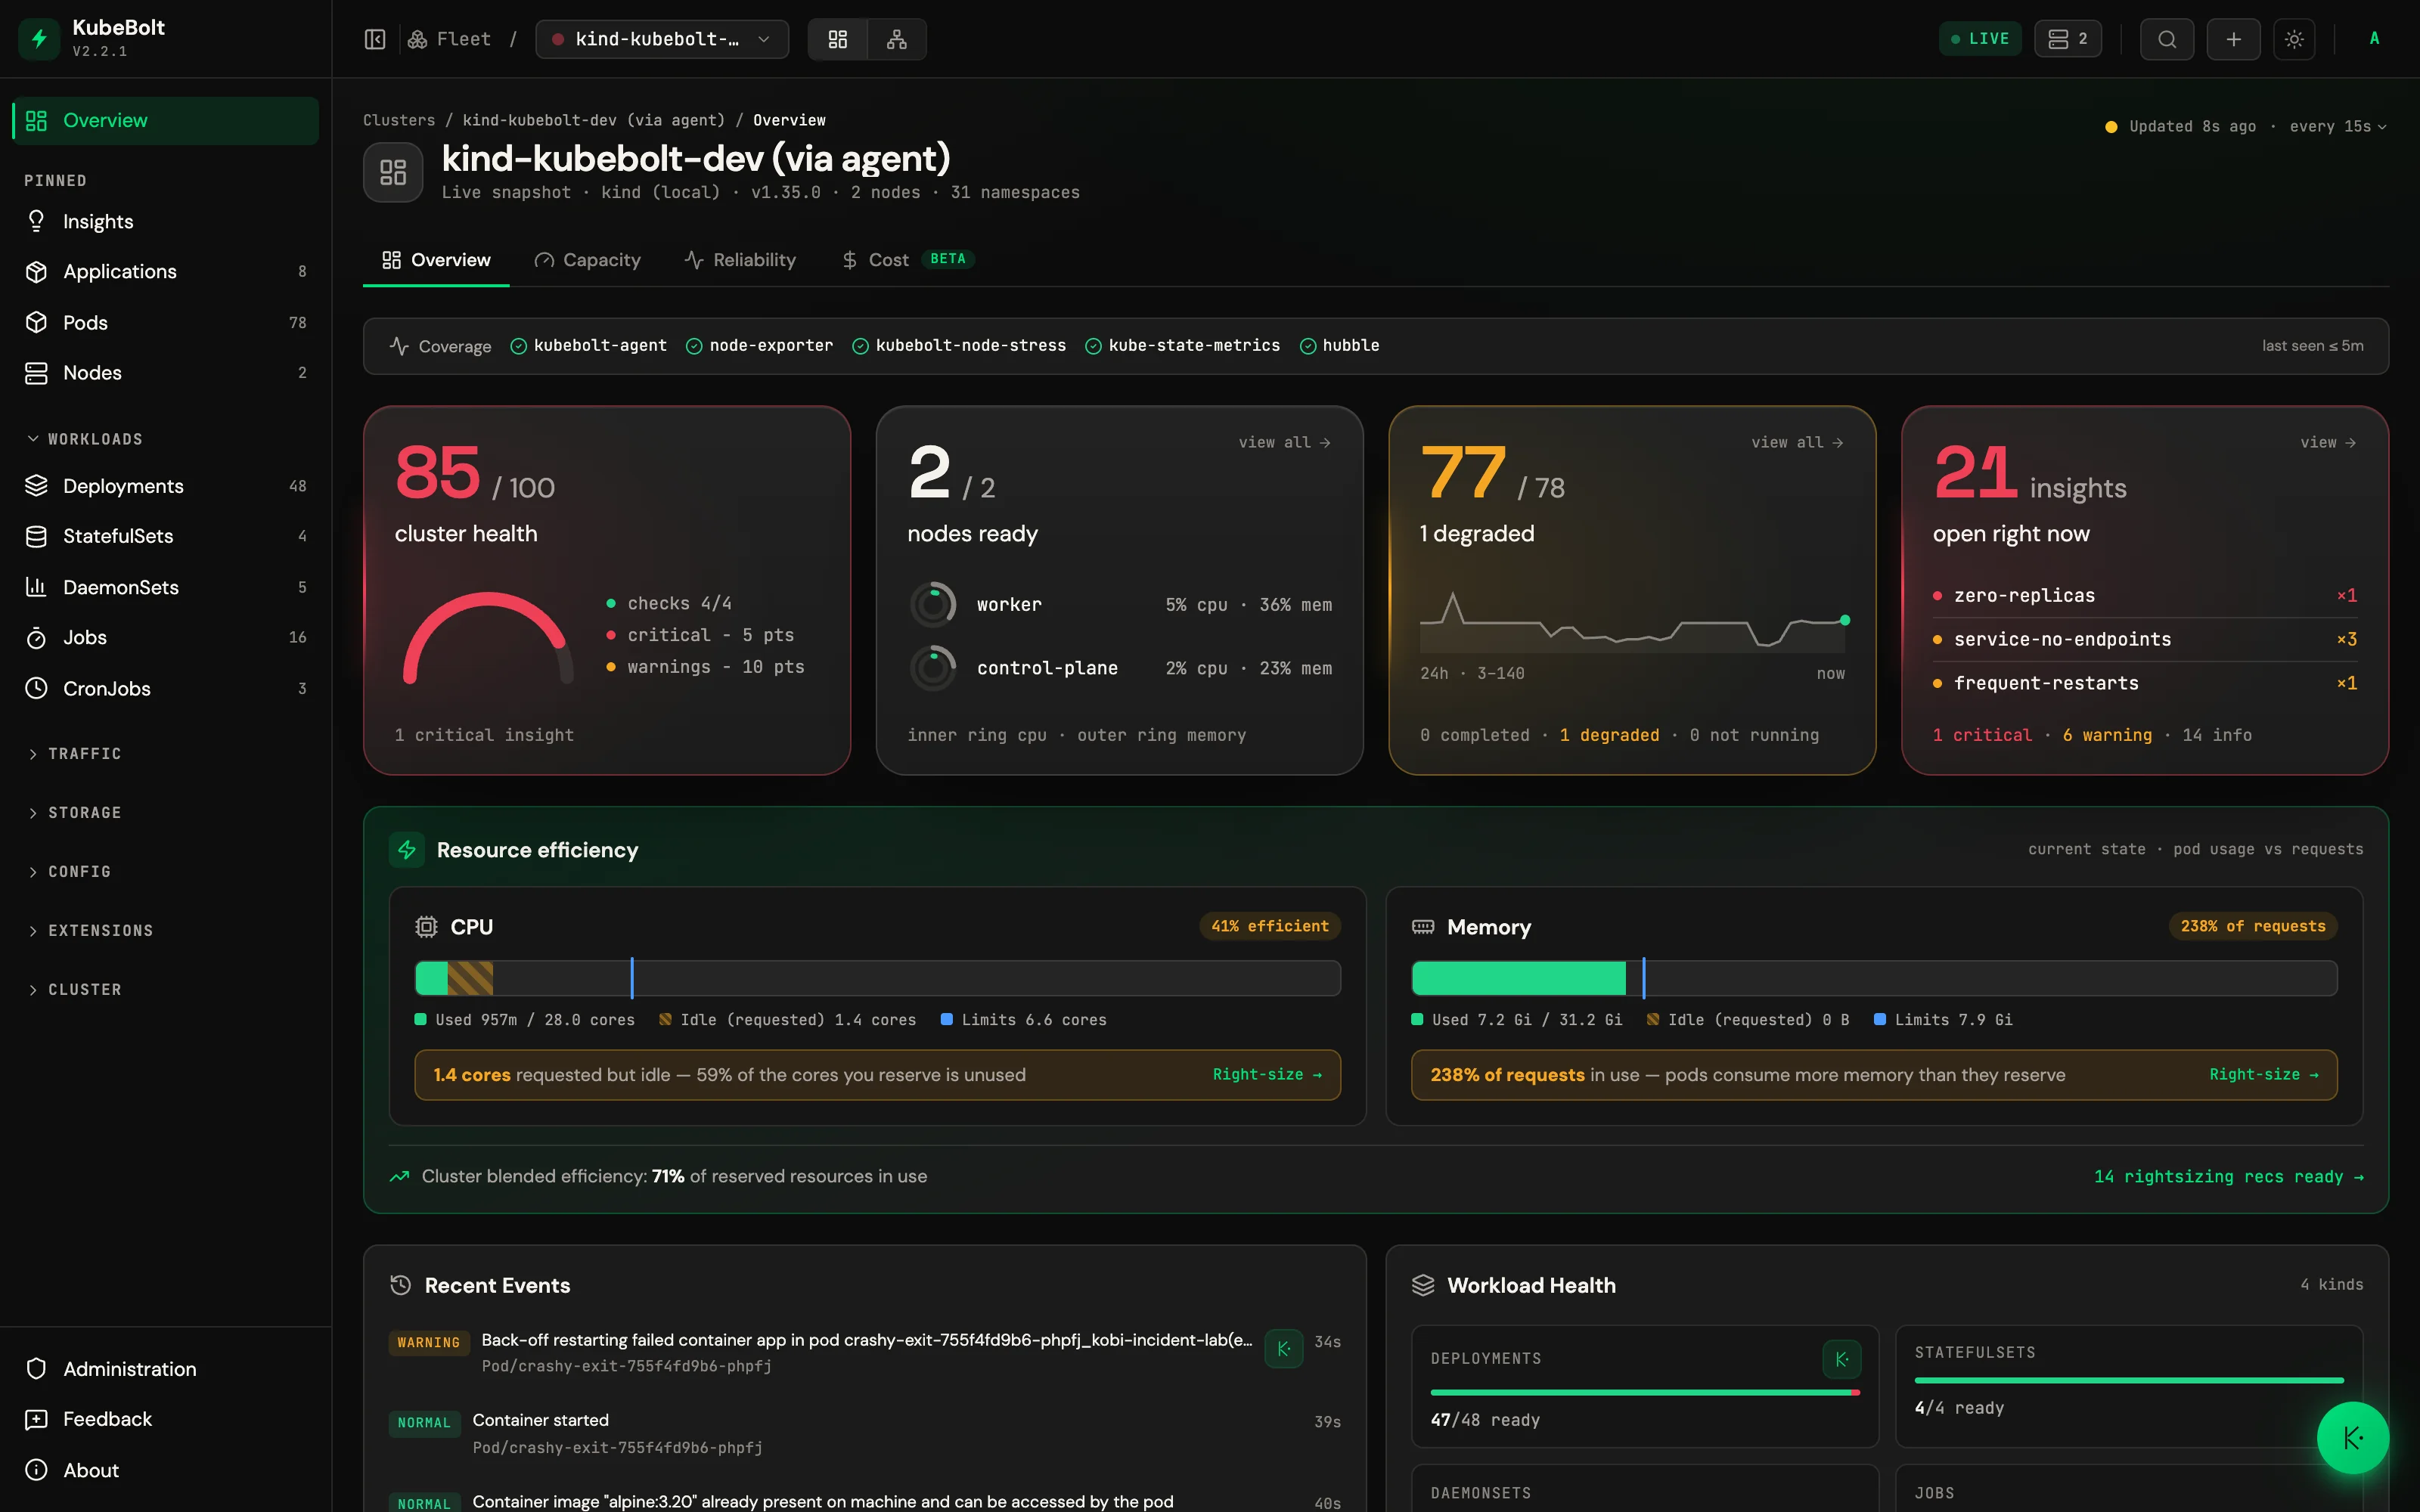This screenshot has width=2420, height=1512.
Task: Expand the Extensions section
Action: (x=90, y=930)
